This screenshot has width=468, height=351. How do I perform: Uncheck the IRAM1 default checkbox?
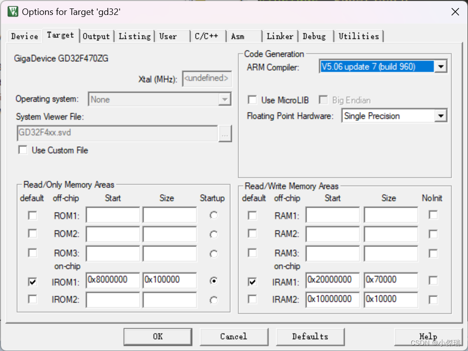252,281
